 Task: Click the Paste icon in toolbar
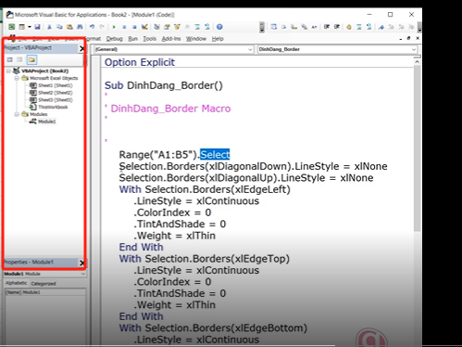coord(69,27)
